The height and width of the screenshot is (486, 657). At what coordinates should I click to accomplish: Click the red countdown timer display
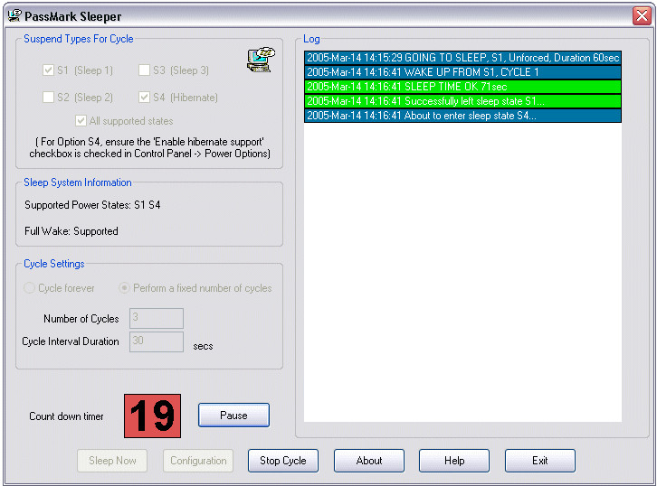(153, 416)
